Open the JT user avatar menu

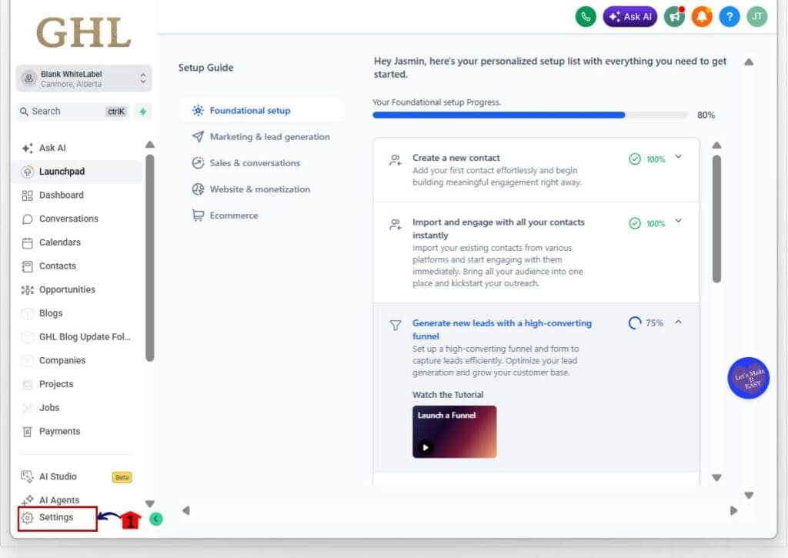[757, 17]
